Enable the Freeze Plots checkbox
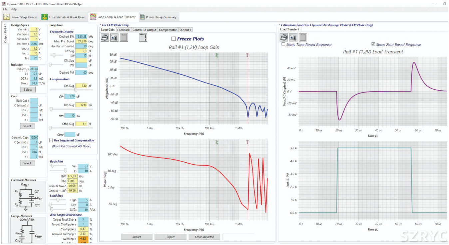 tap(173, 39)
